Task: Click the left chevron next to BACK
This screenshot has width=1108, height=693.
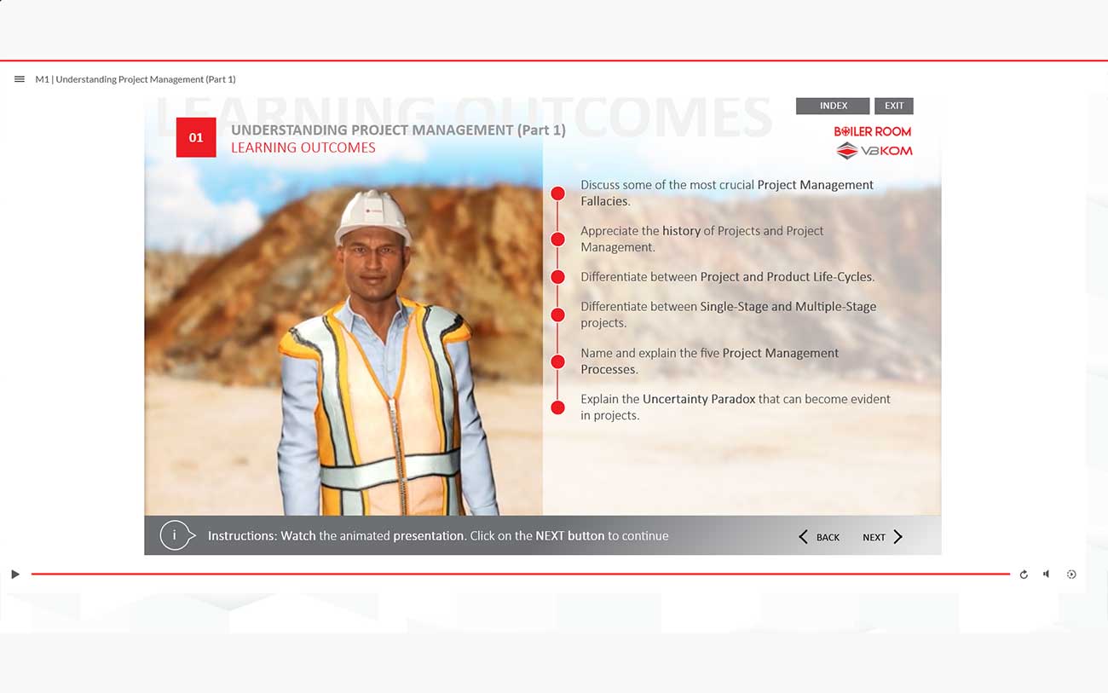Action: [803, 537]
